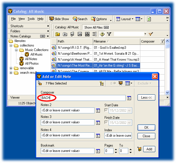The height and width of the screenshot is (163, 176).
Task: Click into the Notes 2 input field
Action: tap(67, 110)
